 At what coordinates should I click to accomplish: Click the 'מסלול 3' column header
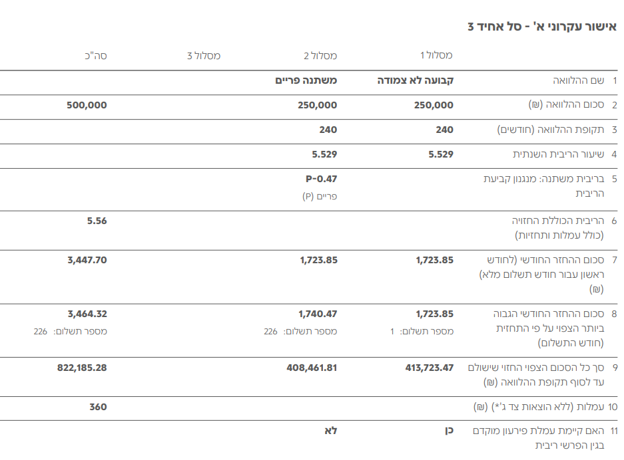pyautogui.click(x=204, y=56)
